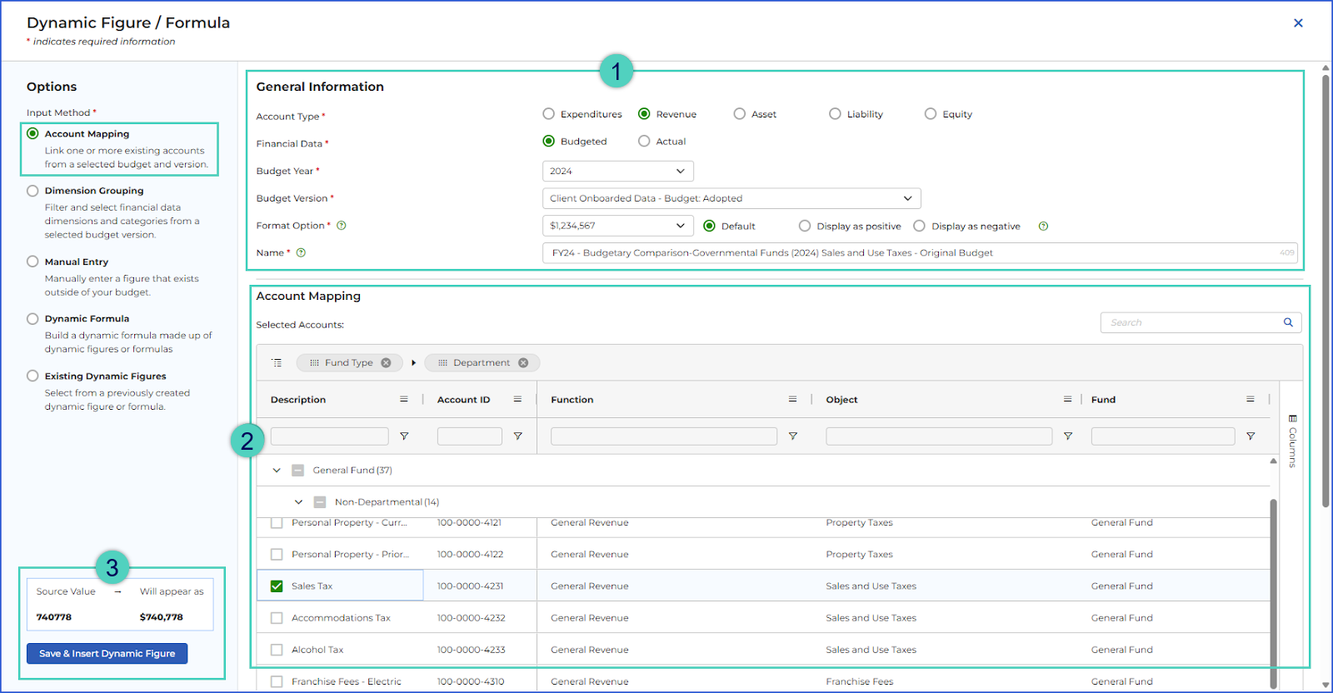
Task: Click the Name text field
Action: (920, 253)
